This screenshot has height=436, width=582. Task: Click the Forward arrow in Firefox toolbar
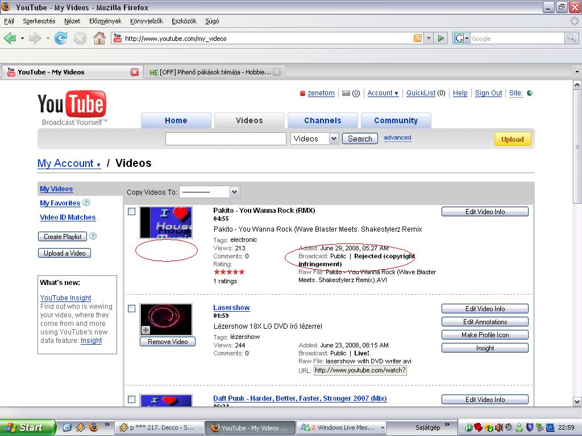coord(35,38)
